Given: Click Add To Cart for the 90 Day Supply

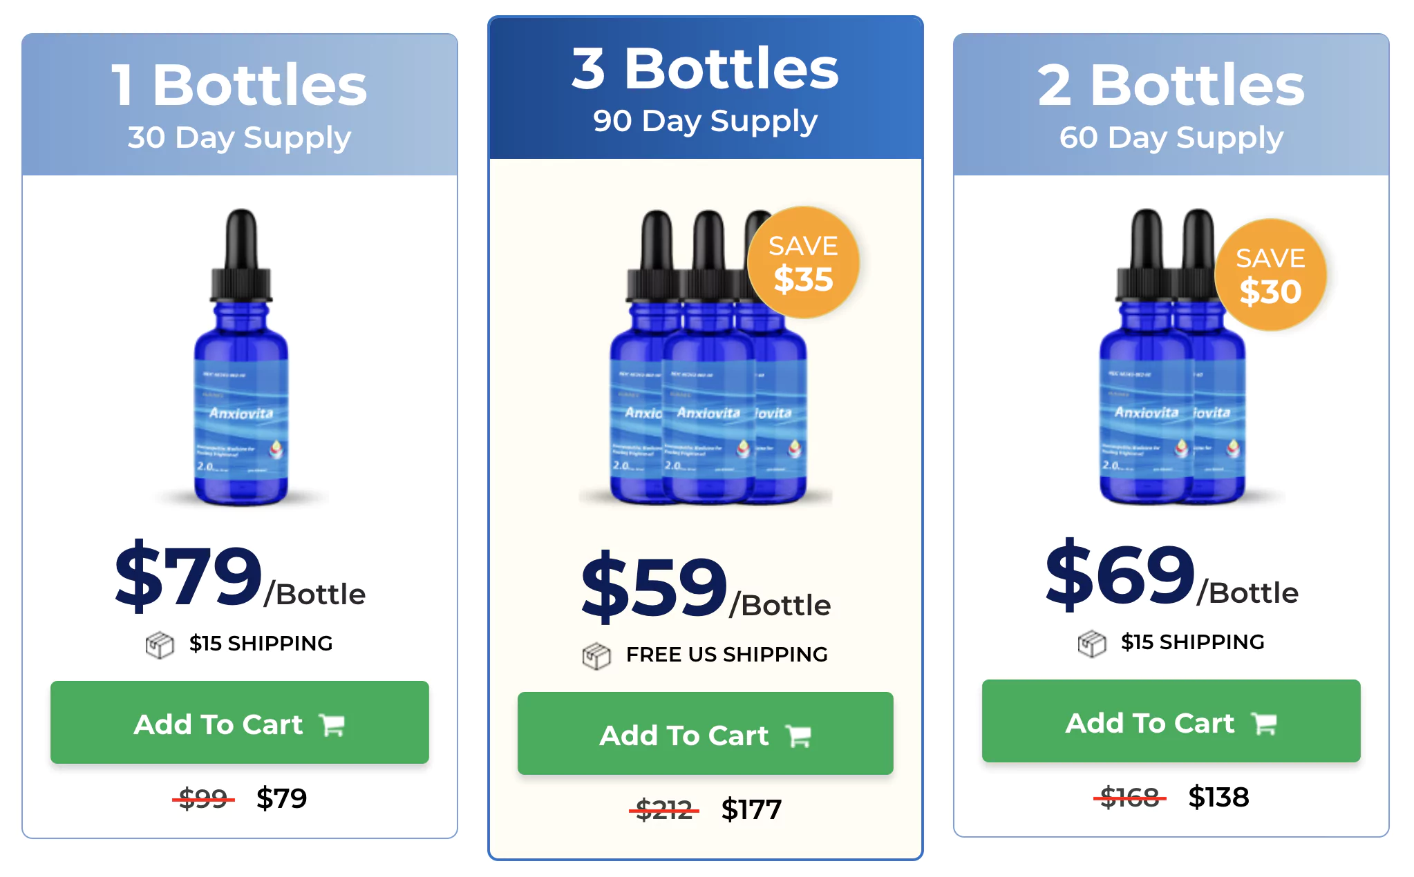Looking at the screenshot, I should coord(705,735).
